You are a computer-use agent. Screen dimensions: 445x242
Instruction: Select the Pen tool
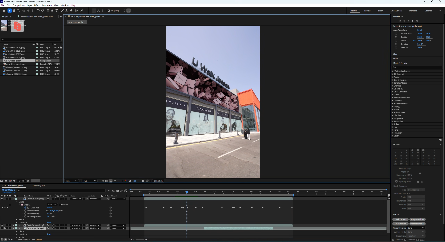coord(52,11)
